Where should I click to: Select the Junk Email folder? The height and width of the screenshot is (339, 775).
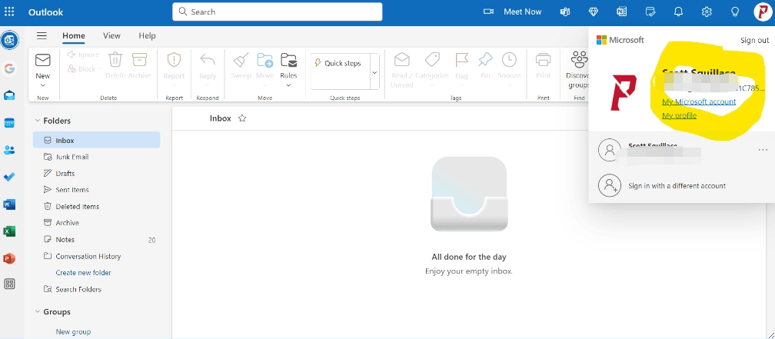96,157
